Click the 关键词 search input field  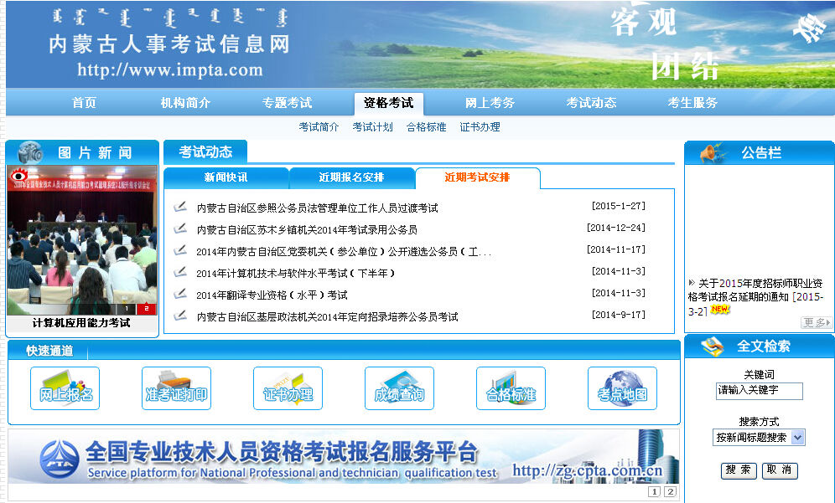[759, 391]
